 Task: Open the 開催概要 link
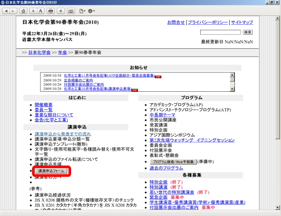click(x=43, y=105)
